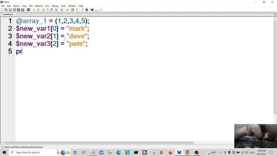Viewport: 277px width, 156px height.
Task: Click the open shell terminal icon
Action: pos(19,10)
